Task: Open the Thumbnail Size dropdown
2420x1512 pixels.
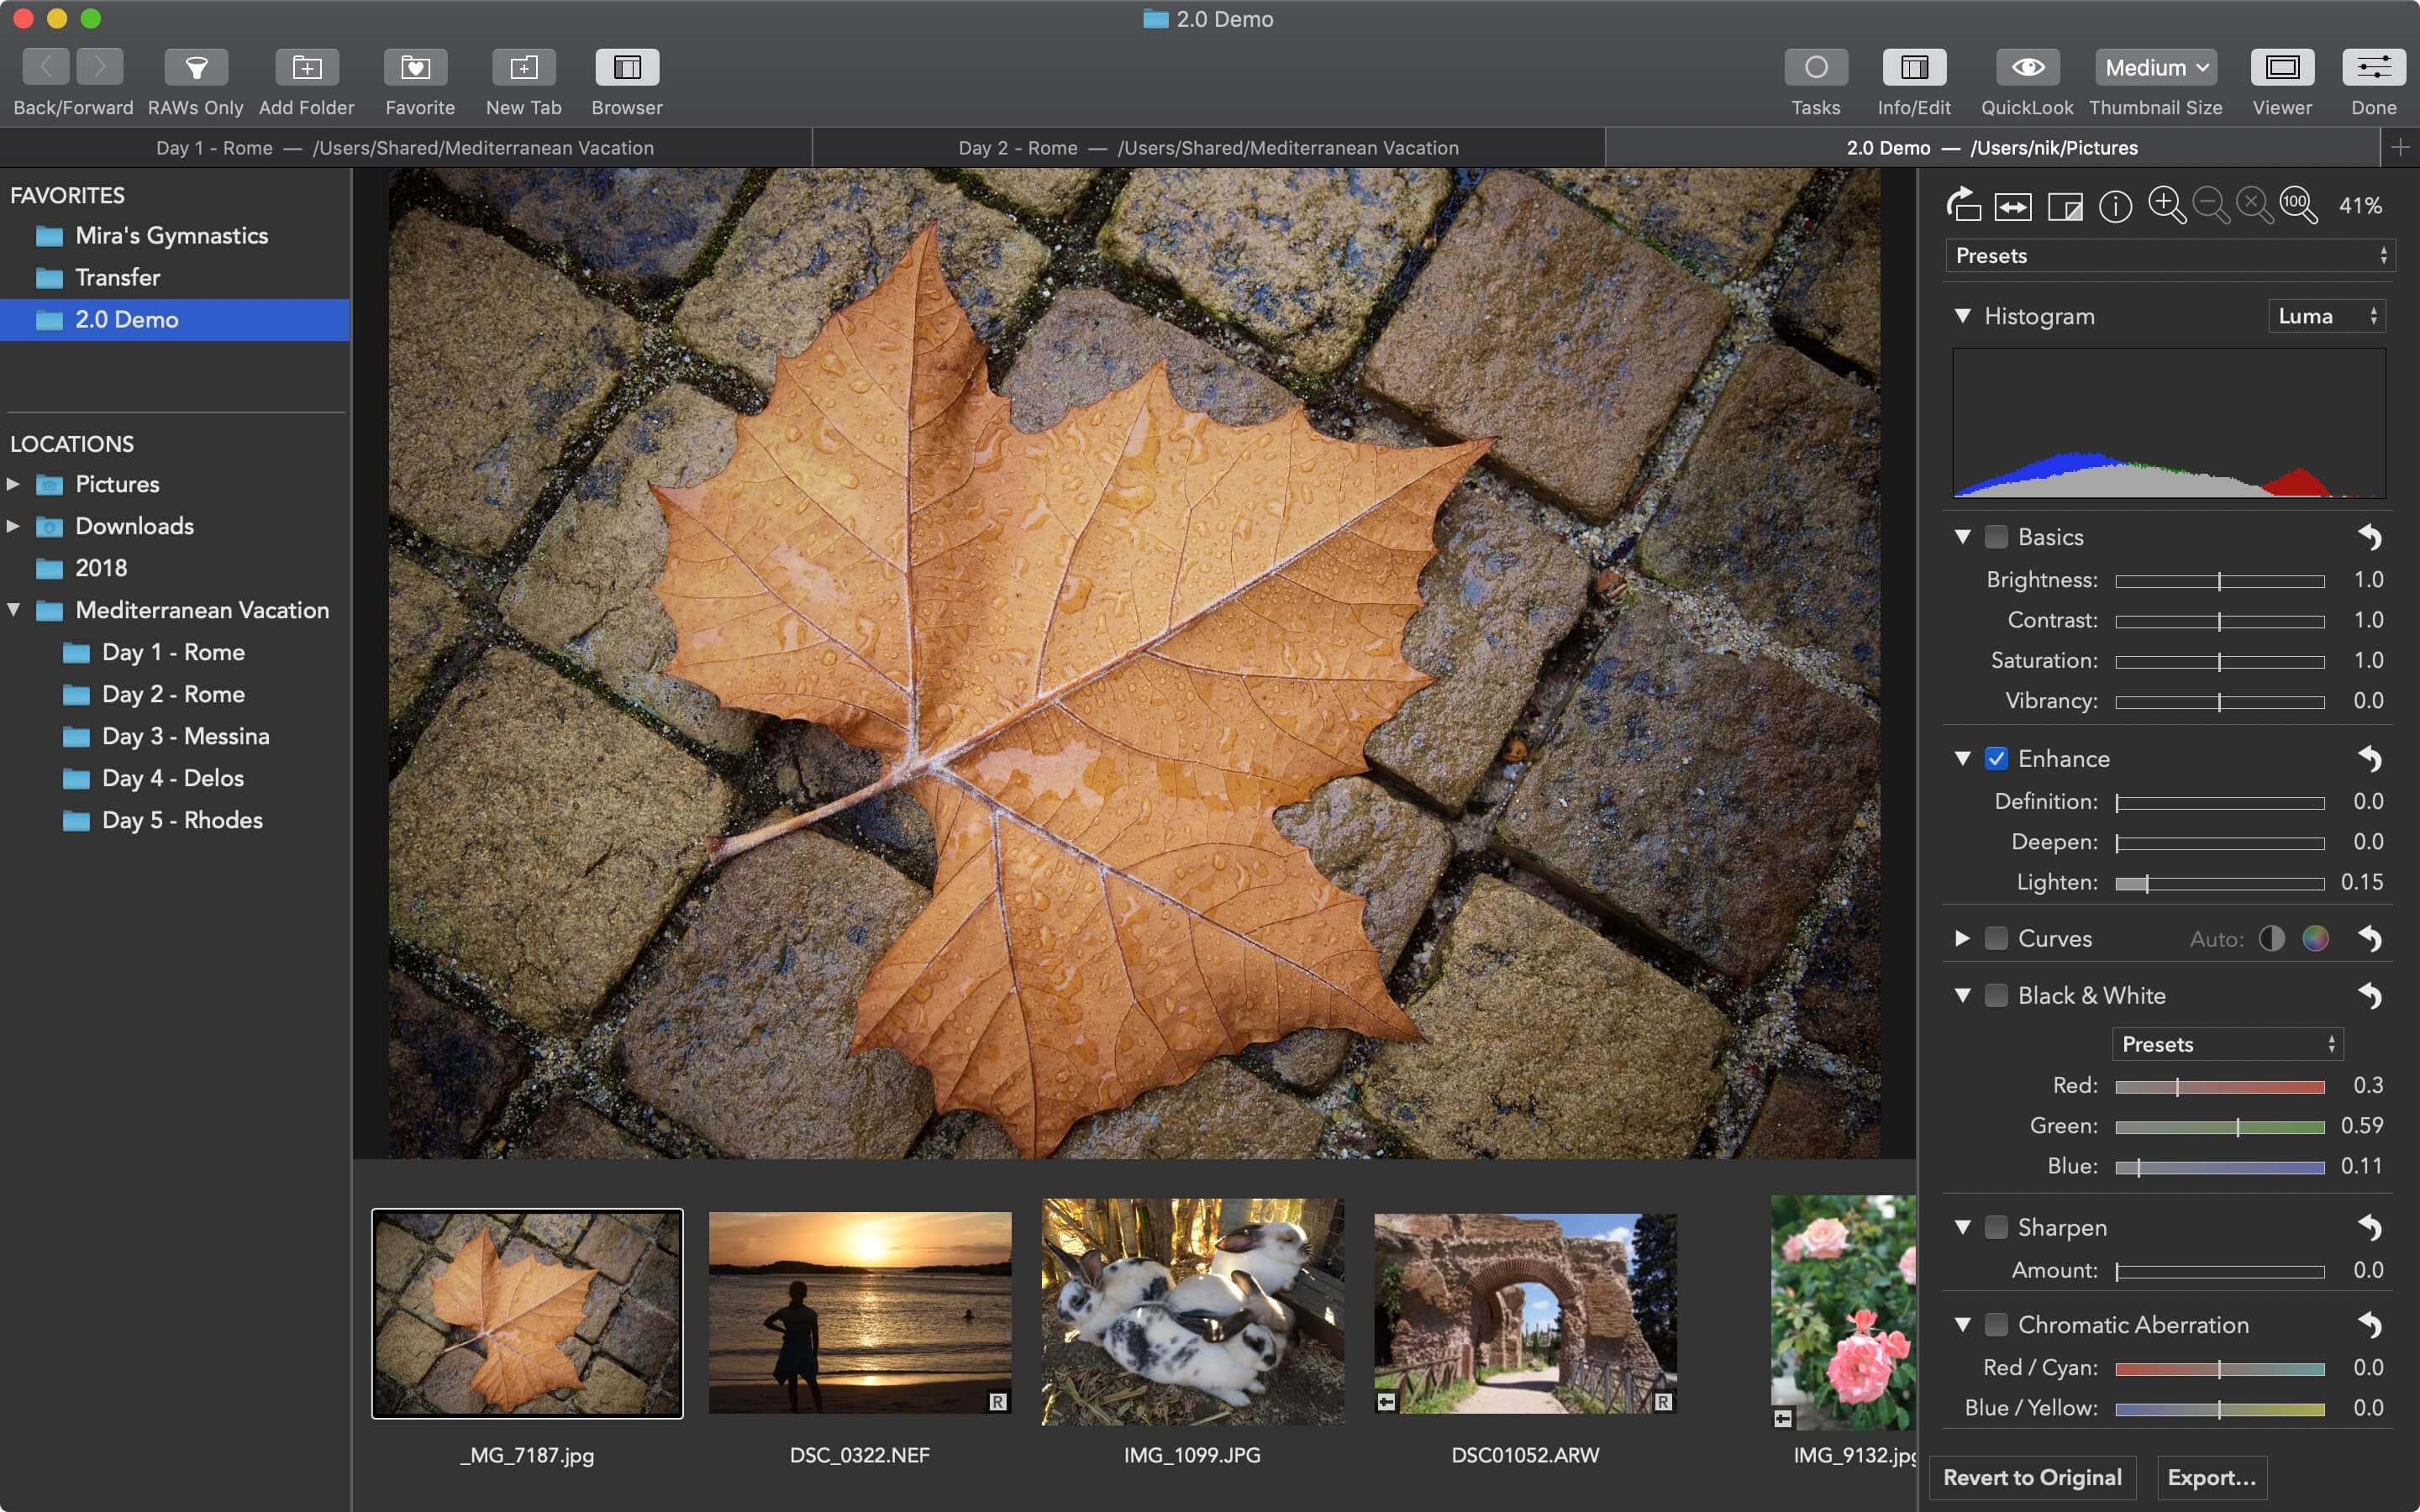Action: point(2155,66)
